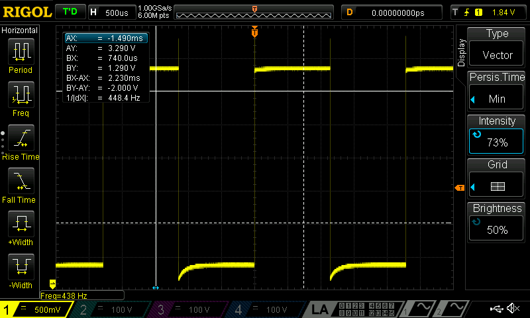
Task: Select the -Width measurement icon
Action: pos(21,266)
